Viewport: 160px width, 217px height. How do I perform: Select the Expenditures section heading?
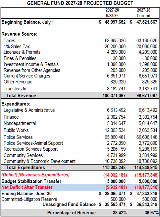[16, 104]
